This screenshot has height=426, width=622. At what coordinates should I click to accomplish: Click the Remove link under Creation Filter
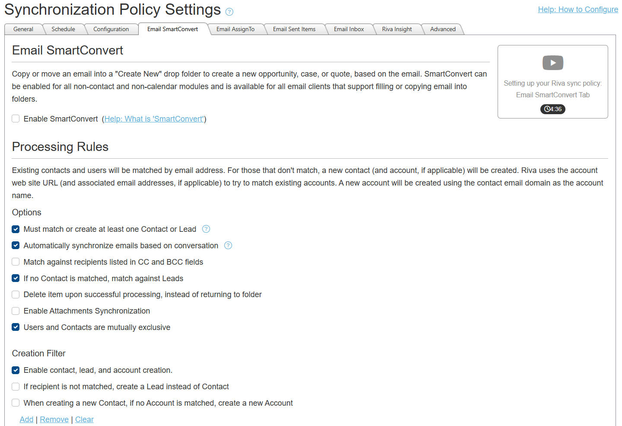point(54,419)
